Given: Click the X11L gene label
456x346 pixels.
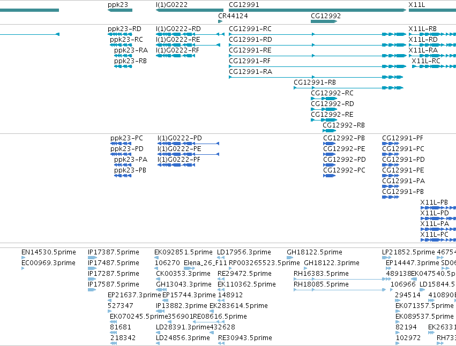Looking at the screenshot, I should 416,5.
